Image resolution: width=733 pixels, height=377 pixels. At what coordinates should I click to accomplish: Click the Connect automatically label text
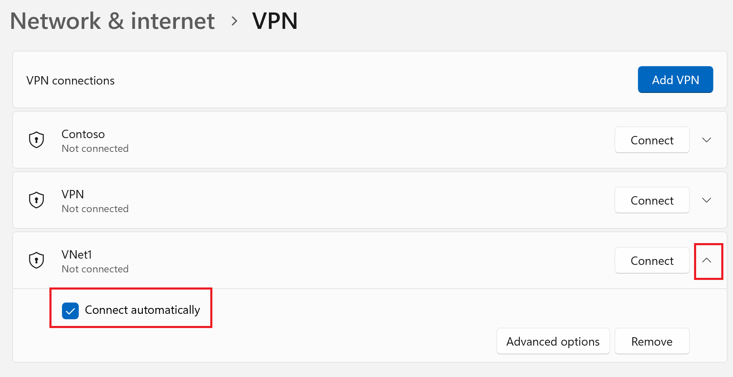[x=142, y=310]
